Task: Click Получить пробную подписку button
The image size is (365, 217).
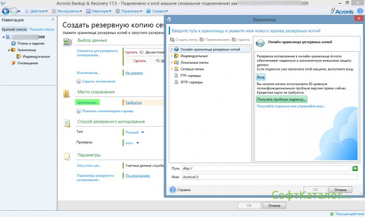Action: pyautogui.click(x=282, y=99)
